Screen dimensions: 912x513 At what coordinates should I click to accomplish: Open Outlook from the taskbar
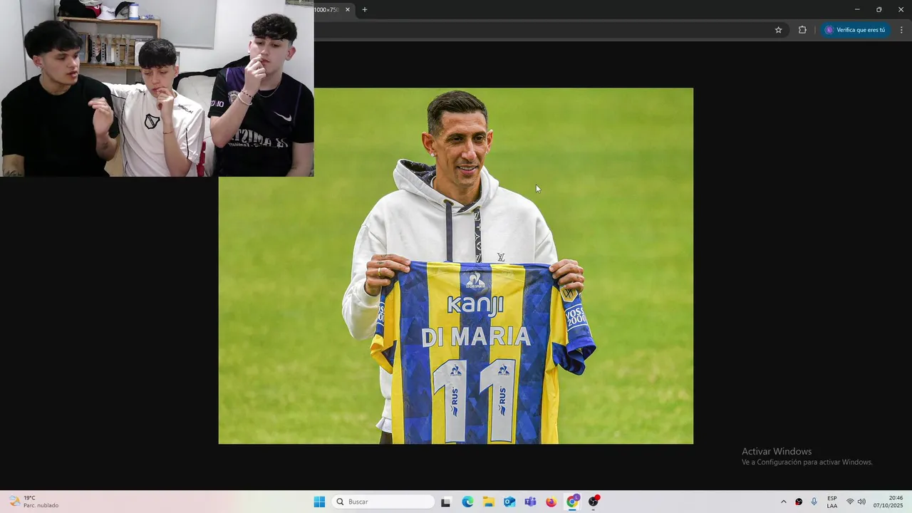(x=509, y=502)
